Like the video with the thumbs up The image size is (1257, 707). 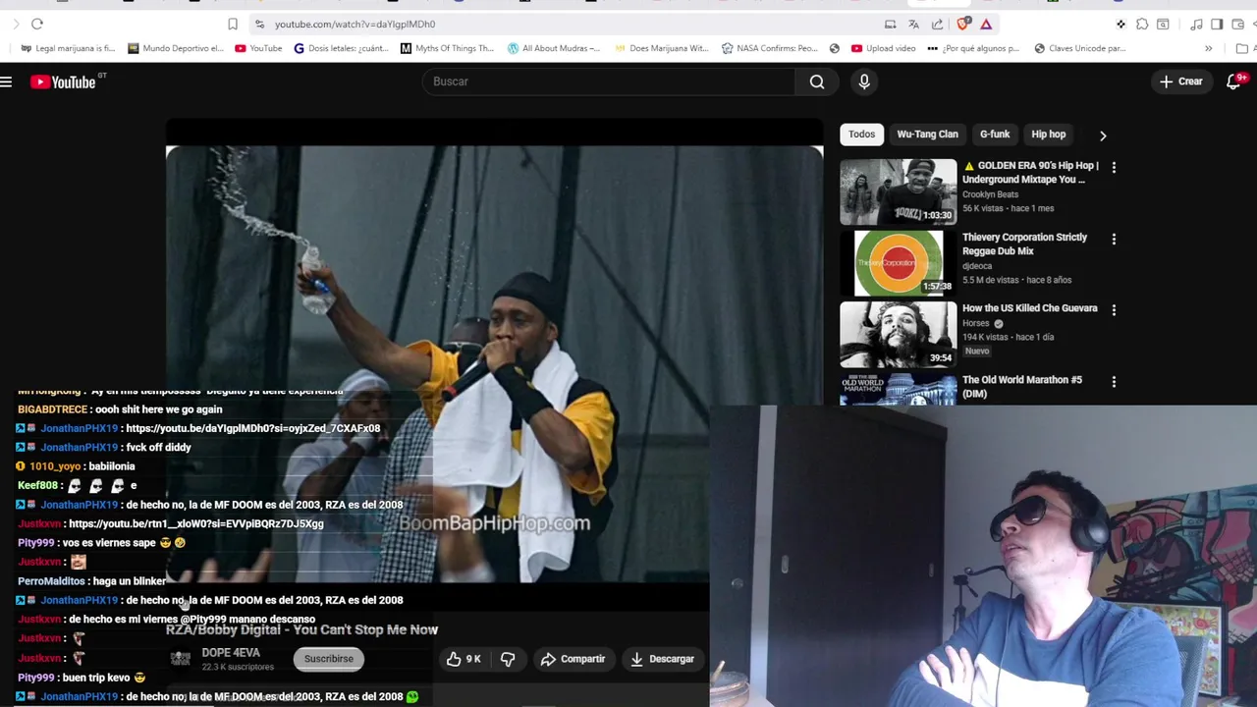(x=464, y=659)
